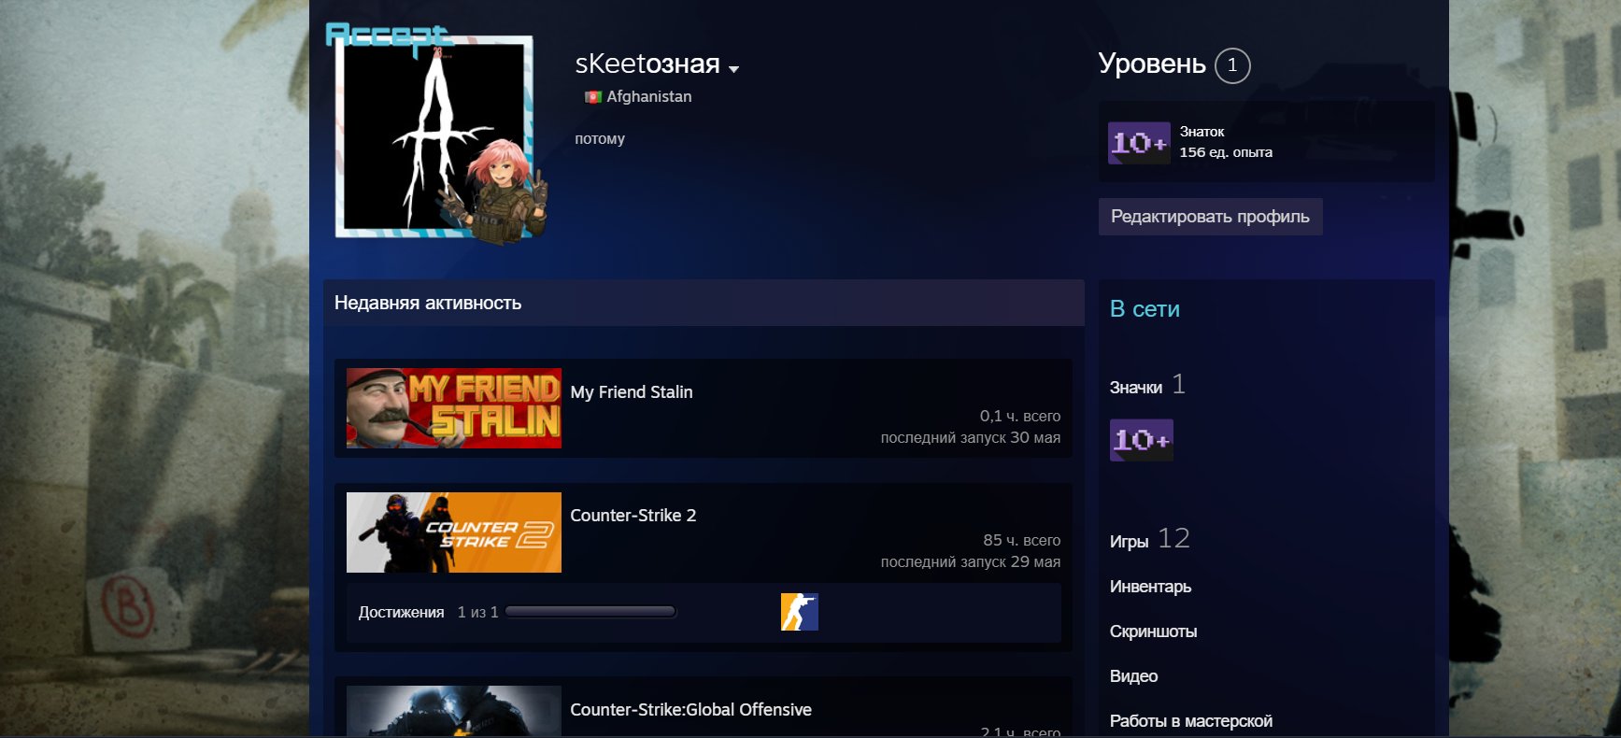Open the 10+ Знаток badge icon
This screenshot has width=1621, height=738.
pyautogui.click(x=1139, y=143)
